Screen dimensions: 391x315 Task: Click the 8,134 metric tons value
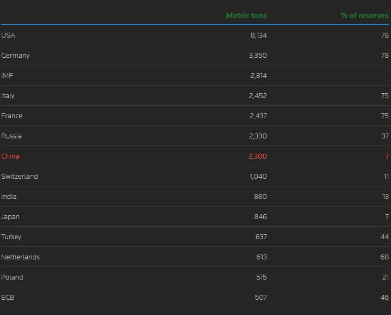258,35
